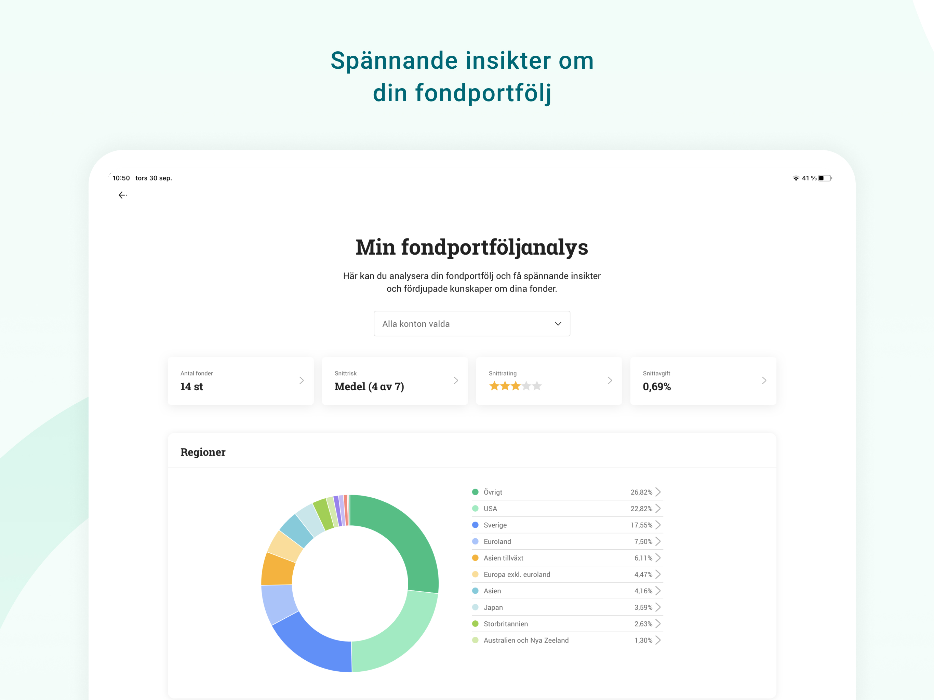Expand the Övrigt region row chevron

coord(658,492)
